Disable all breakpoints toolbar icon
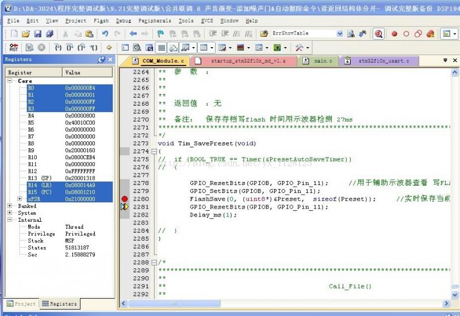The width and height of the screenshot is (460, 316). point(418,34)
